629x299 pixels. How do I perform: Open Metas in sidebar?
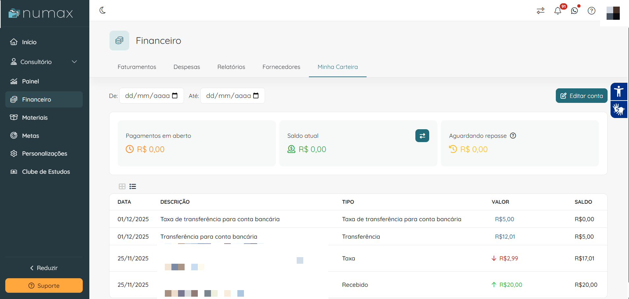44,136
